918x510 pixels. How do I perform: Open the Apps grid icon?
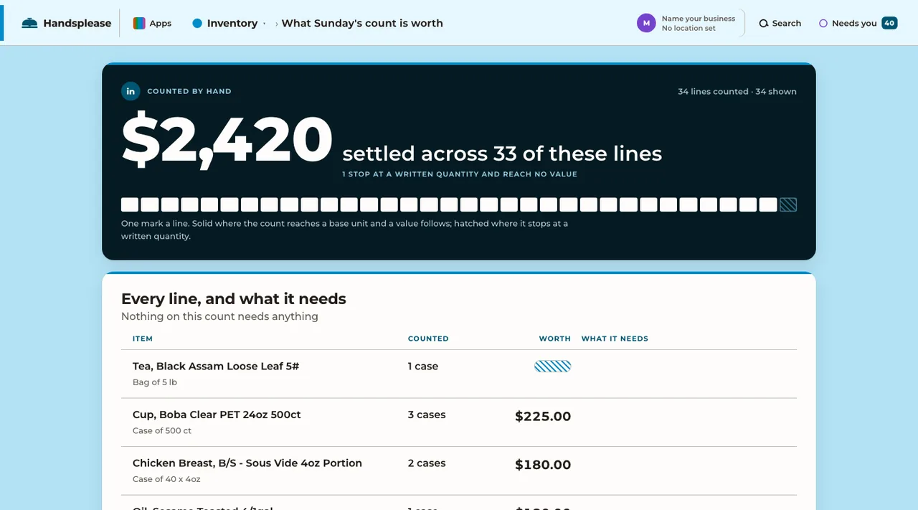(139, 23)
